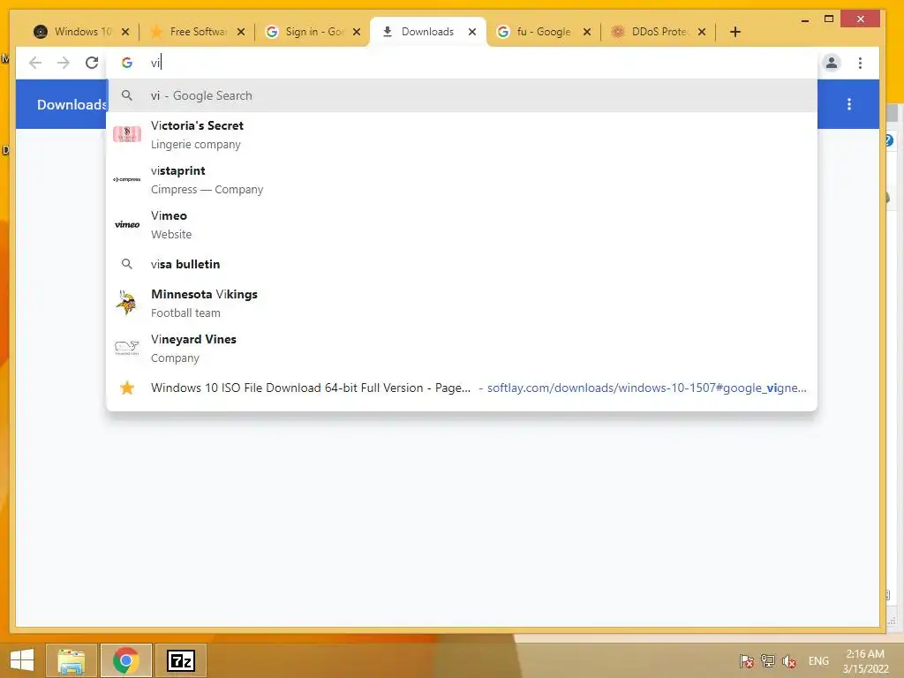
Task: Minimize the Chrome window
Action: (x=805, y=20)
